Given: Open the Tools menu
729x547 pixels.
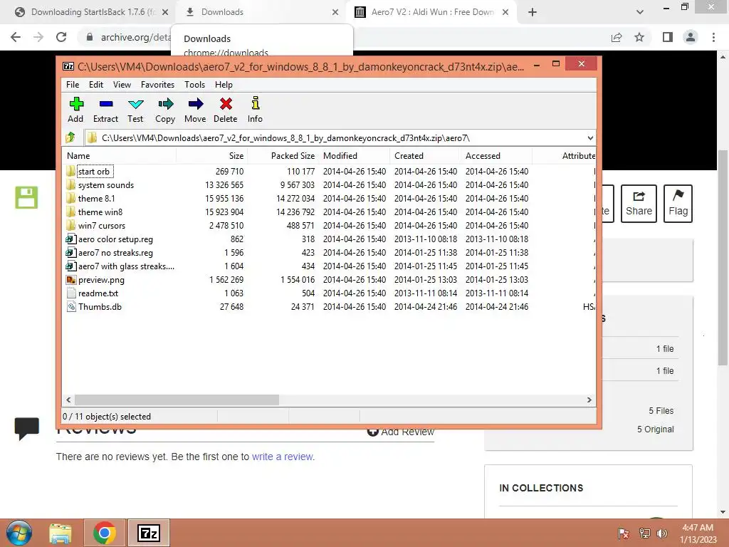Looking at the screenshot, I should click(195, 85).
